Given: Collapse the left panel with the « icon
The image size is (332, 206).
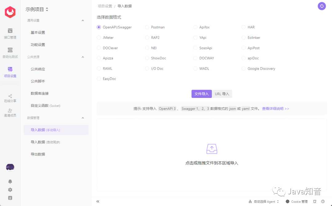Looking at the screenshot, I should (x=98, y=201).
